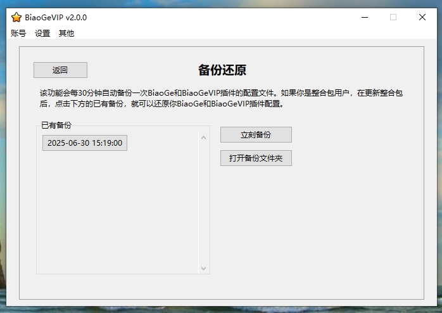Click the BiaoGeVIP star icon in title bar
The height and width of the screenshot is (313, 442).
click(16, 17)
